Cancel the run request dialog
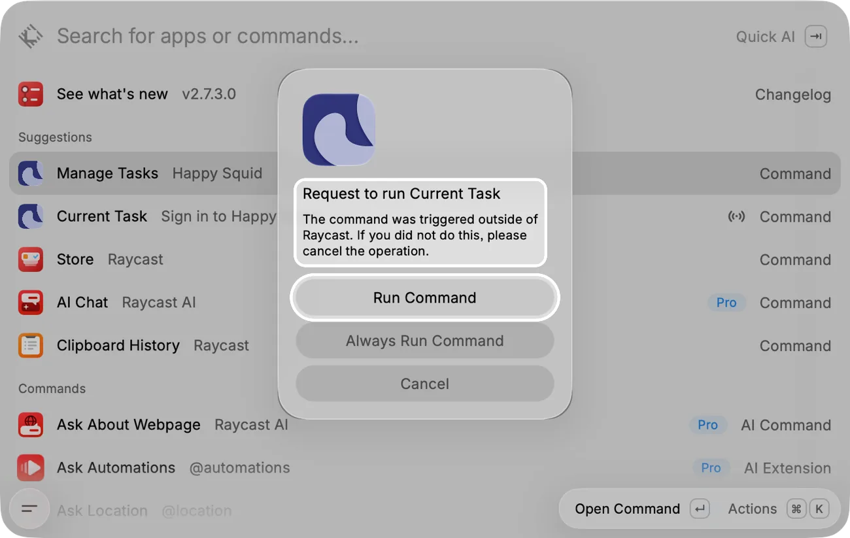The image size is (850, 538). coord(425,384)
